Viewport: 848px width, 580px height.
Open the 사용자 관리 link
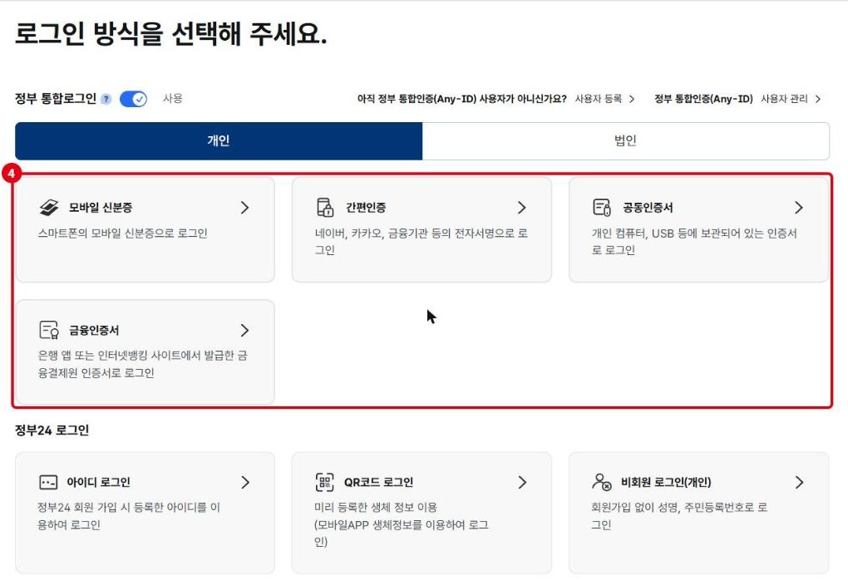[784, 99]
